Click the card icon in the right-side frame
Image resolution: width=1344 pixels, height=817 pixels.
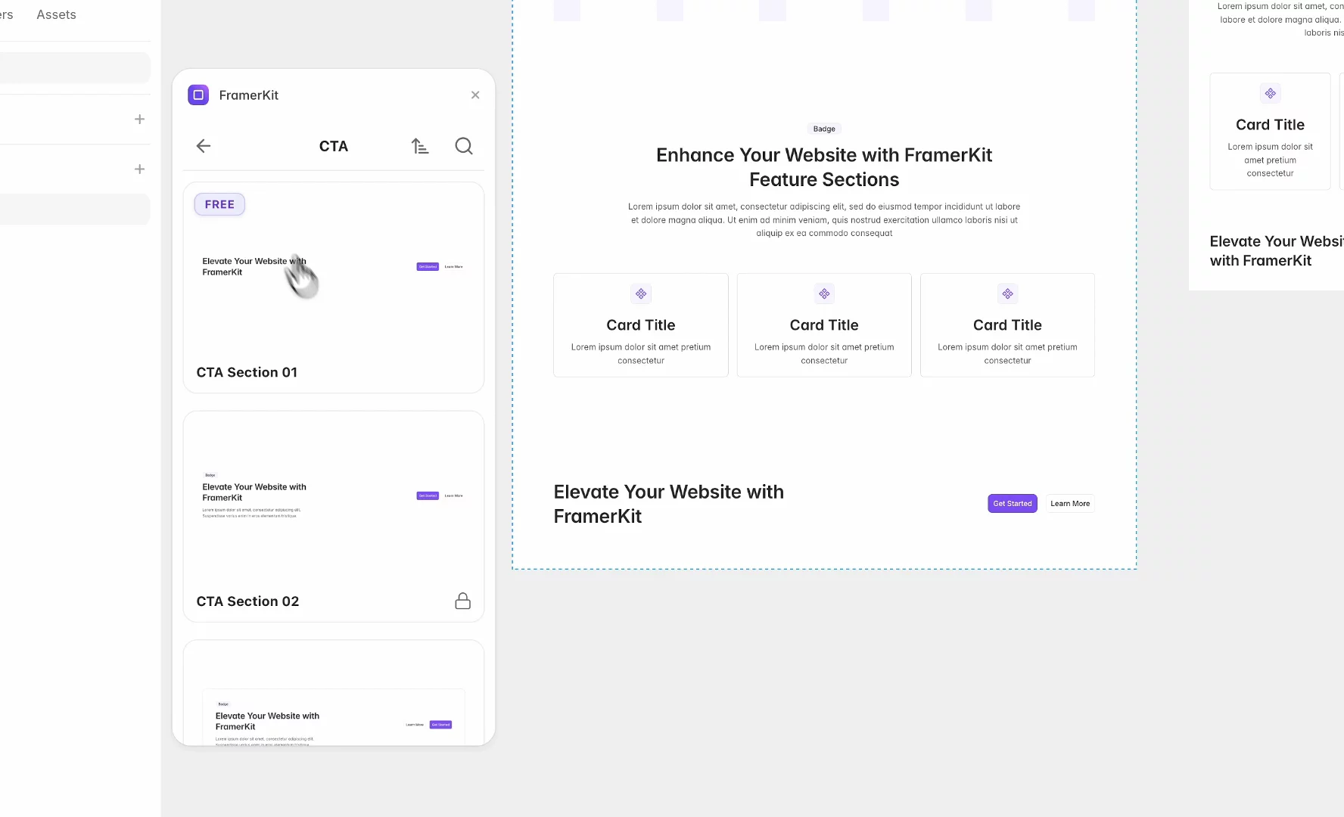pos(1271,94)
